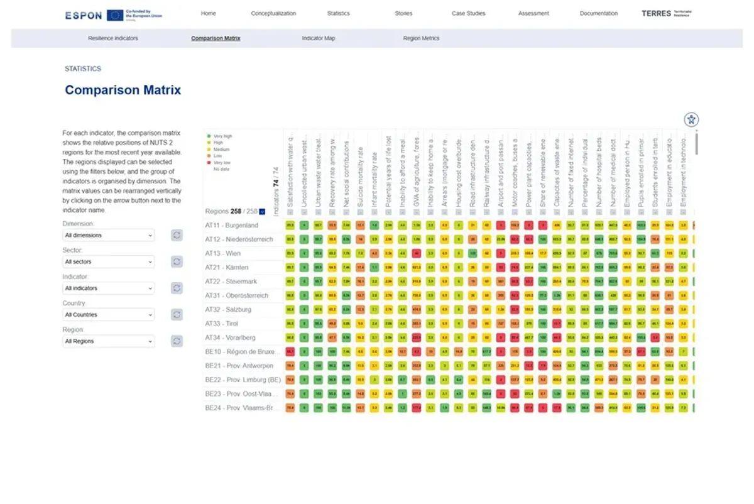Open the Resilience Indicators page link
Screen dimensions: 754x504
pos(114,38)
